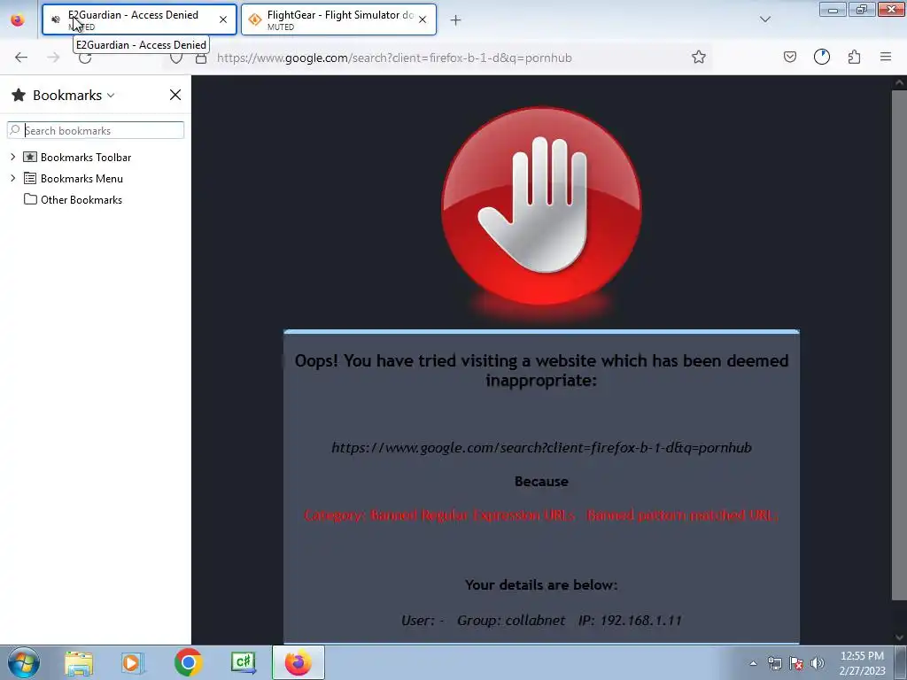The width and height of the screenshot is (907, 680).
Task: Close the E2Guardian - Access Denied tab
Action: (223, 19)
